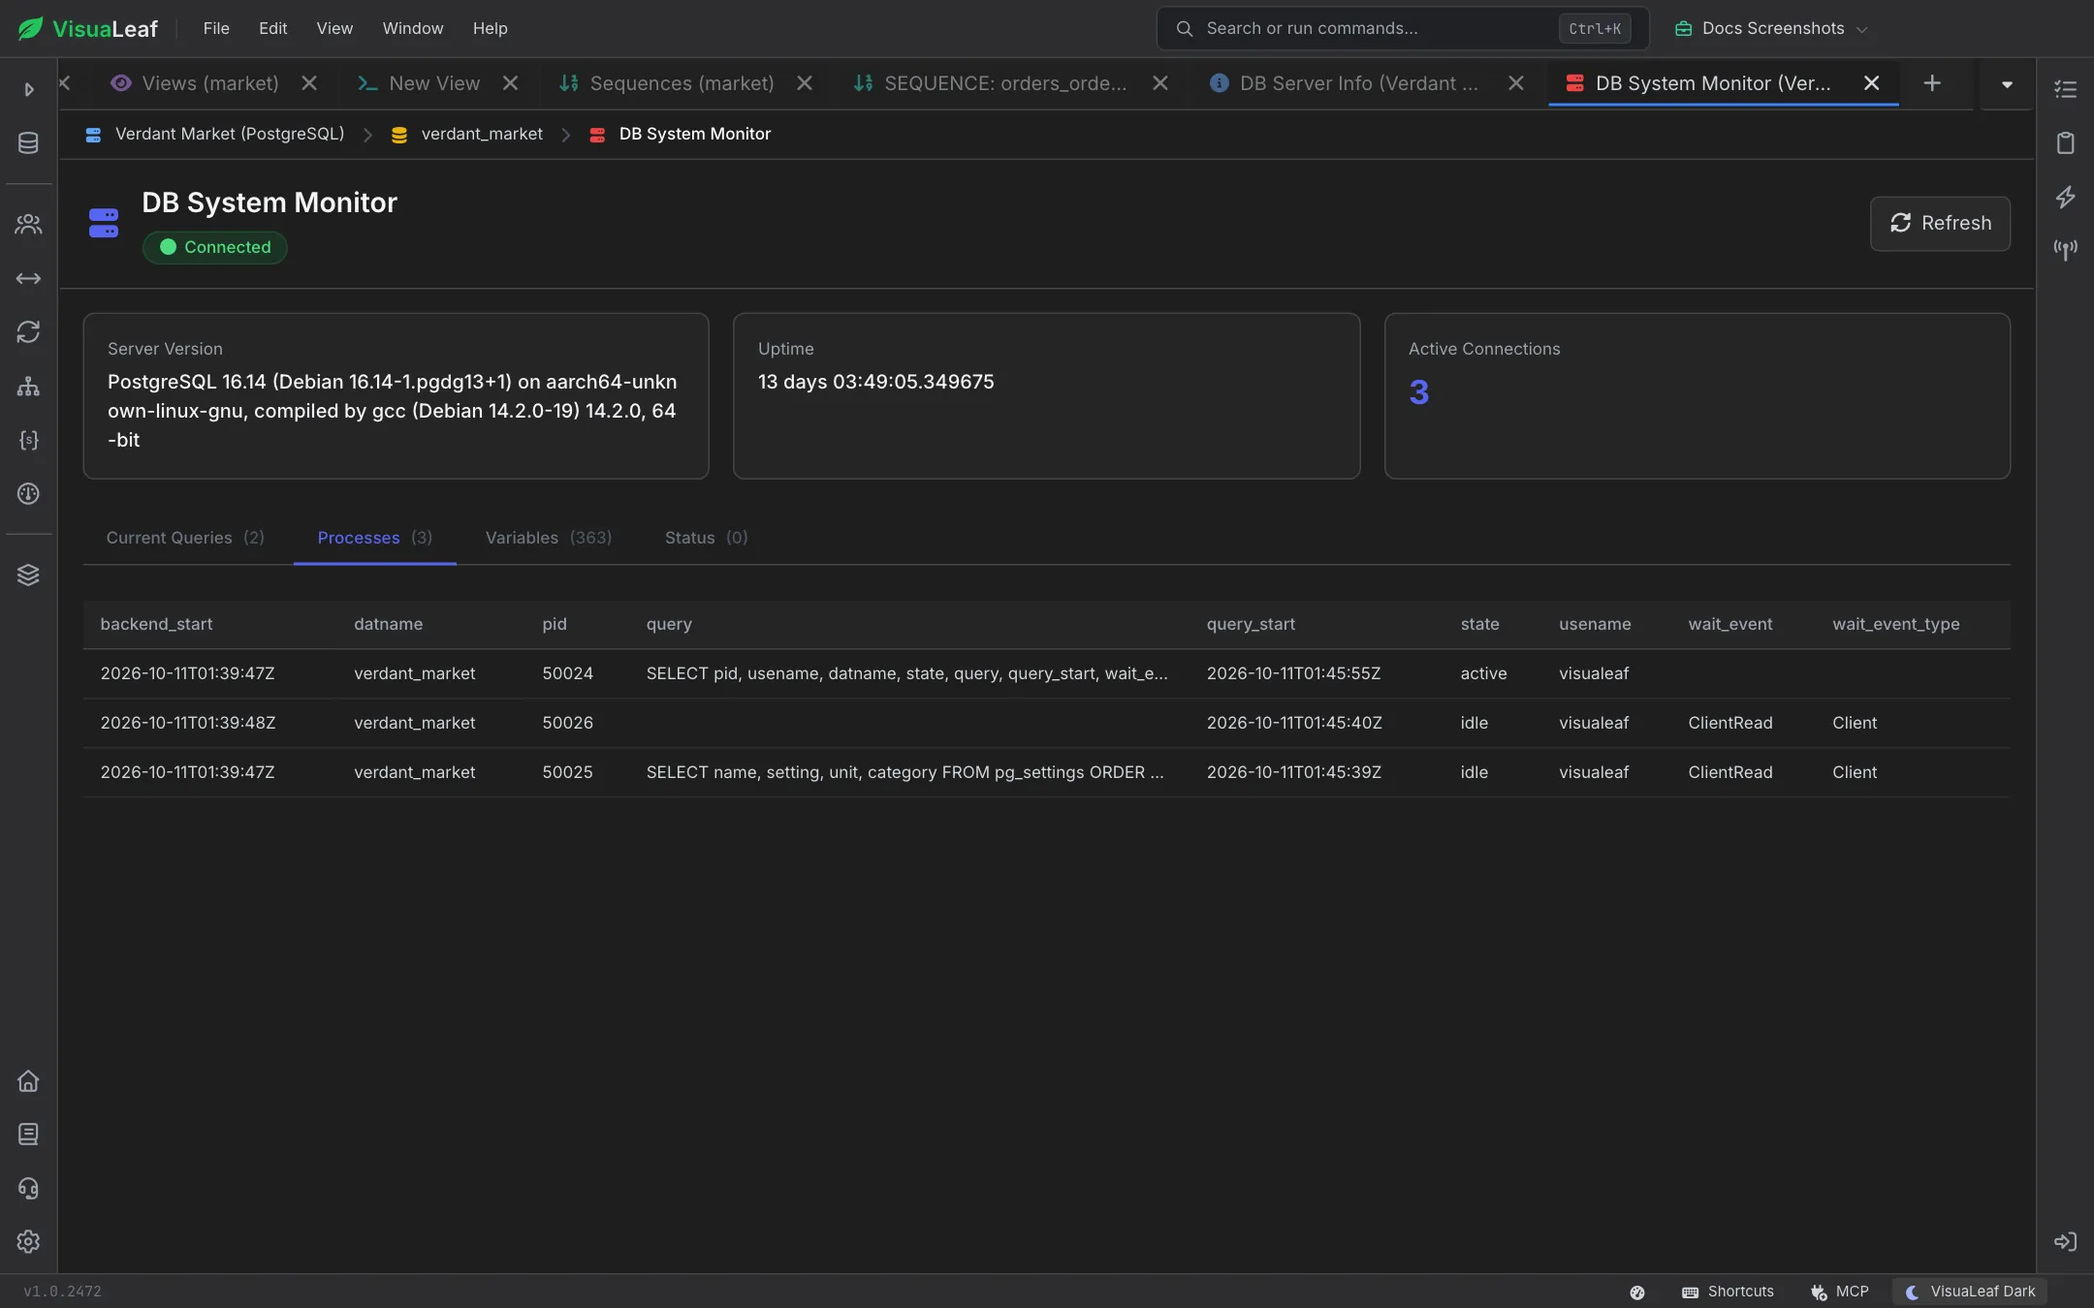Toggle the VisuaLeaf Dark theme button
Viewport: 2094px width, 1308px height.
coord(1971,1292)
